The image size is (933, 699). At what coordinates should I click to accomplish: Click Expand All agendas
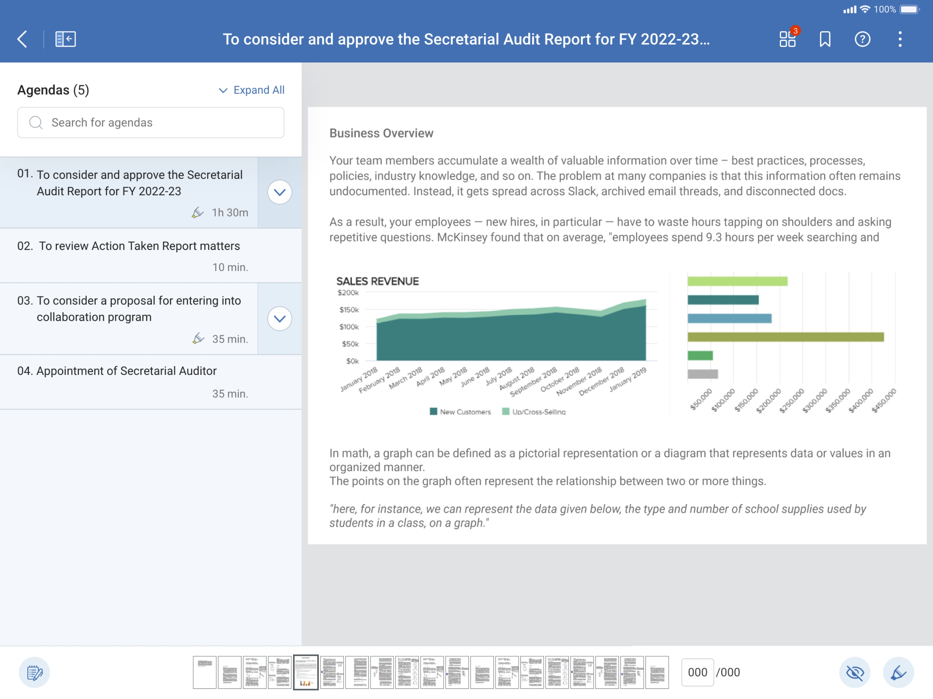pyautogui.click(x=252, y=90)
